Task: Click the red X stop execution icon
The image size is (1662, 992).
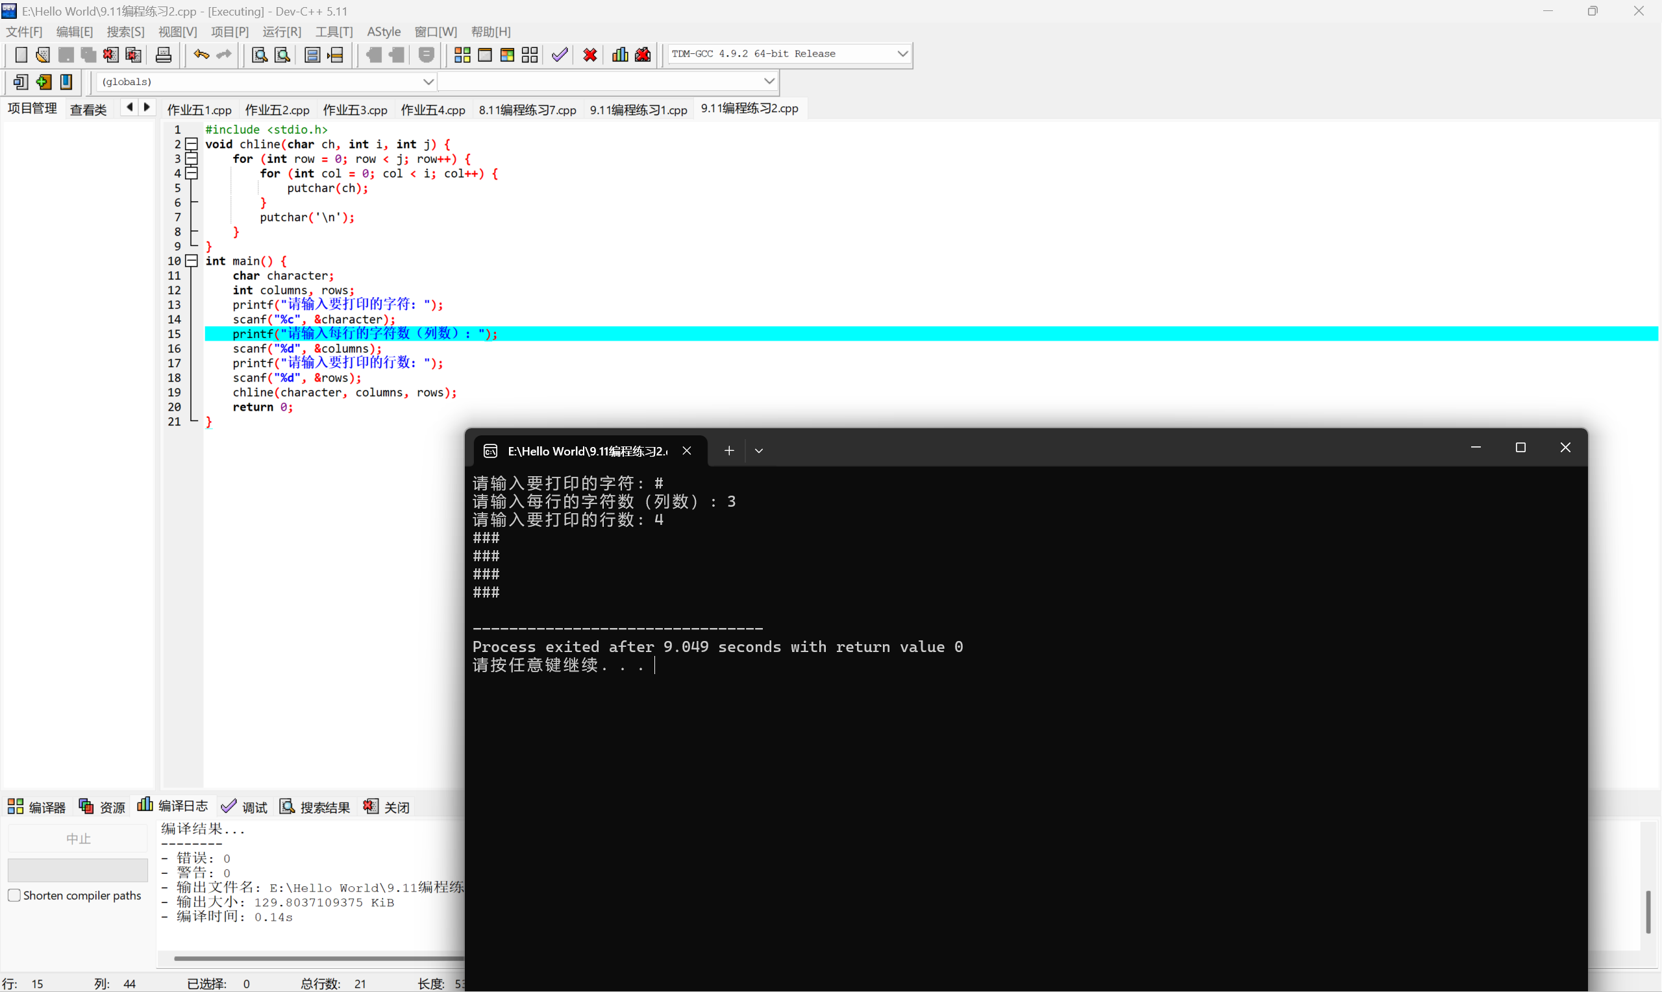Action: (590, 54)
